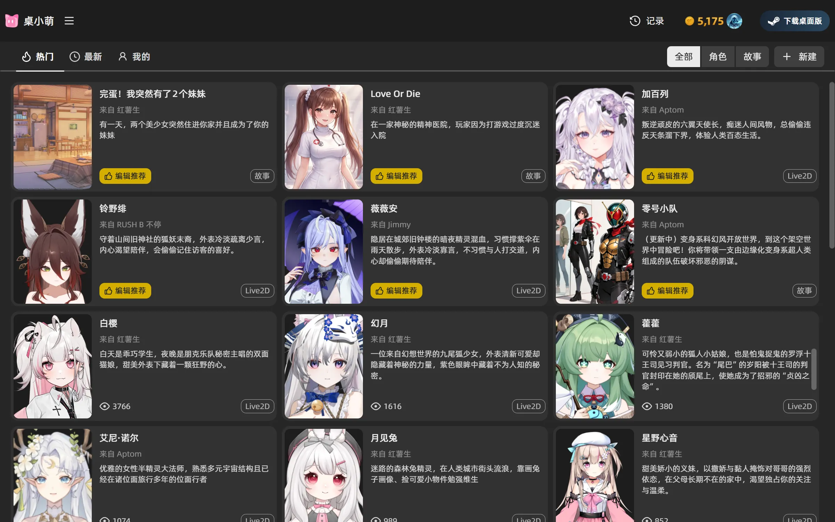
Task: Click author 来自 RUSH B 不停
Action: pos(130,225)
